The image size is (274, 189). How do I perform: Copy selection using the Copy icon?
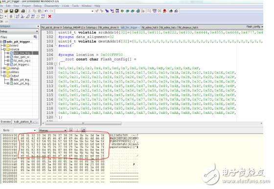34,11
